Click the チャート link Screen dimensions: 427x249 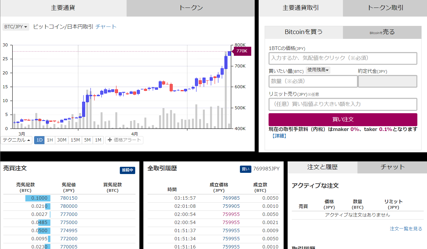point(106,26)
